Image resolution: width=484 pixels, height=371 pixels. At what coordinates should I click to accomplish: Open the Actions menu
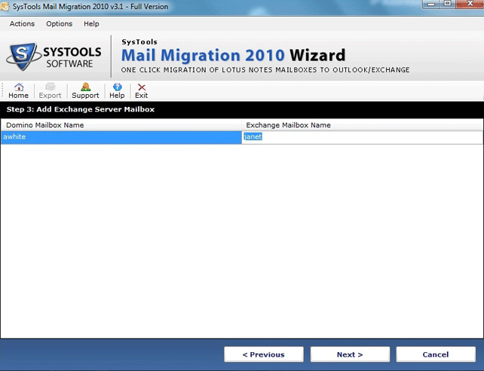coord(22,24)
